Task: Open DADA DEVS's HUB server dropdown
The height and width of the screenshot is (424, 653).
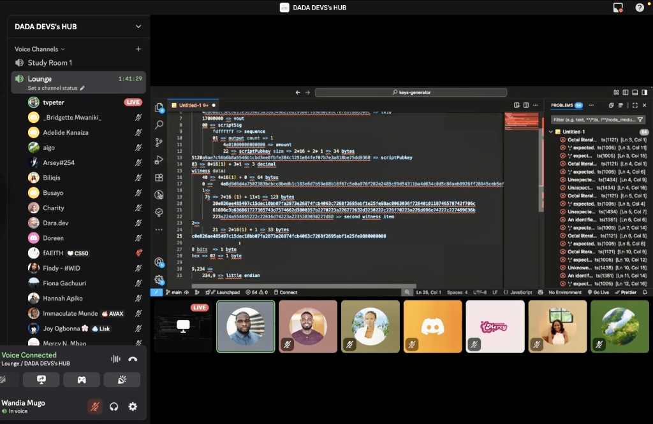Action: pyautogui.click(x=138, y=27)
